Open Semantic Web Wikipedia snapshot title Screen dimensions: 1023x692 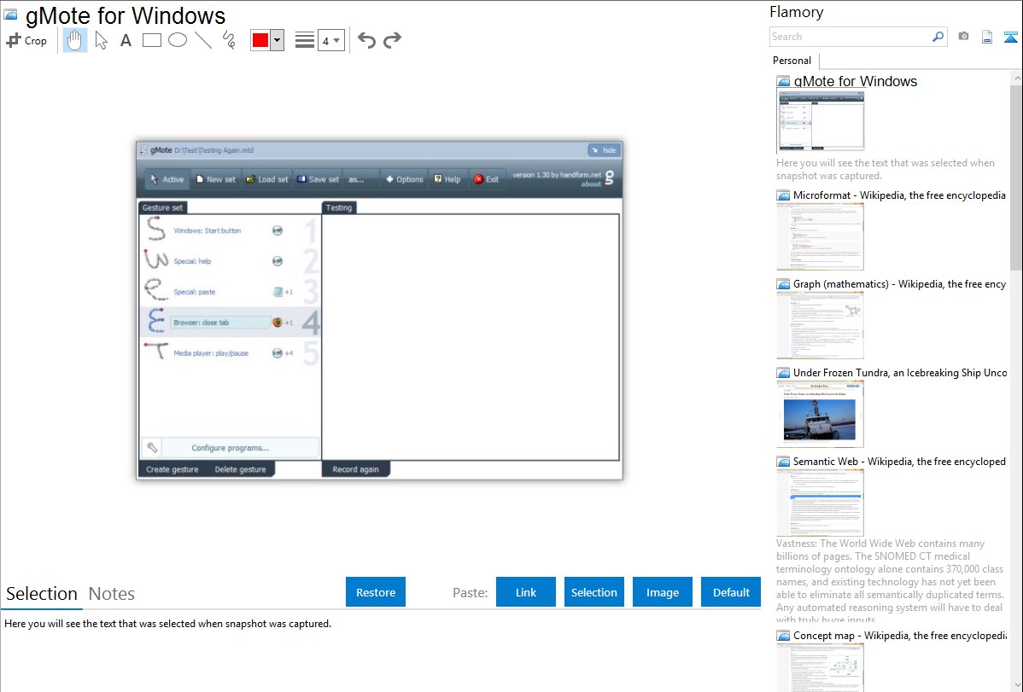pos(899,461)
